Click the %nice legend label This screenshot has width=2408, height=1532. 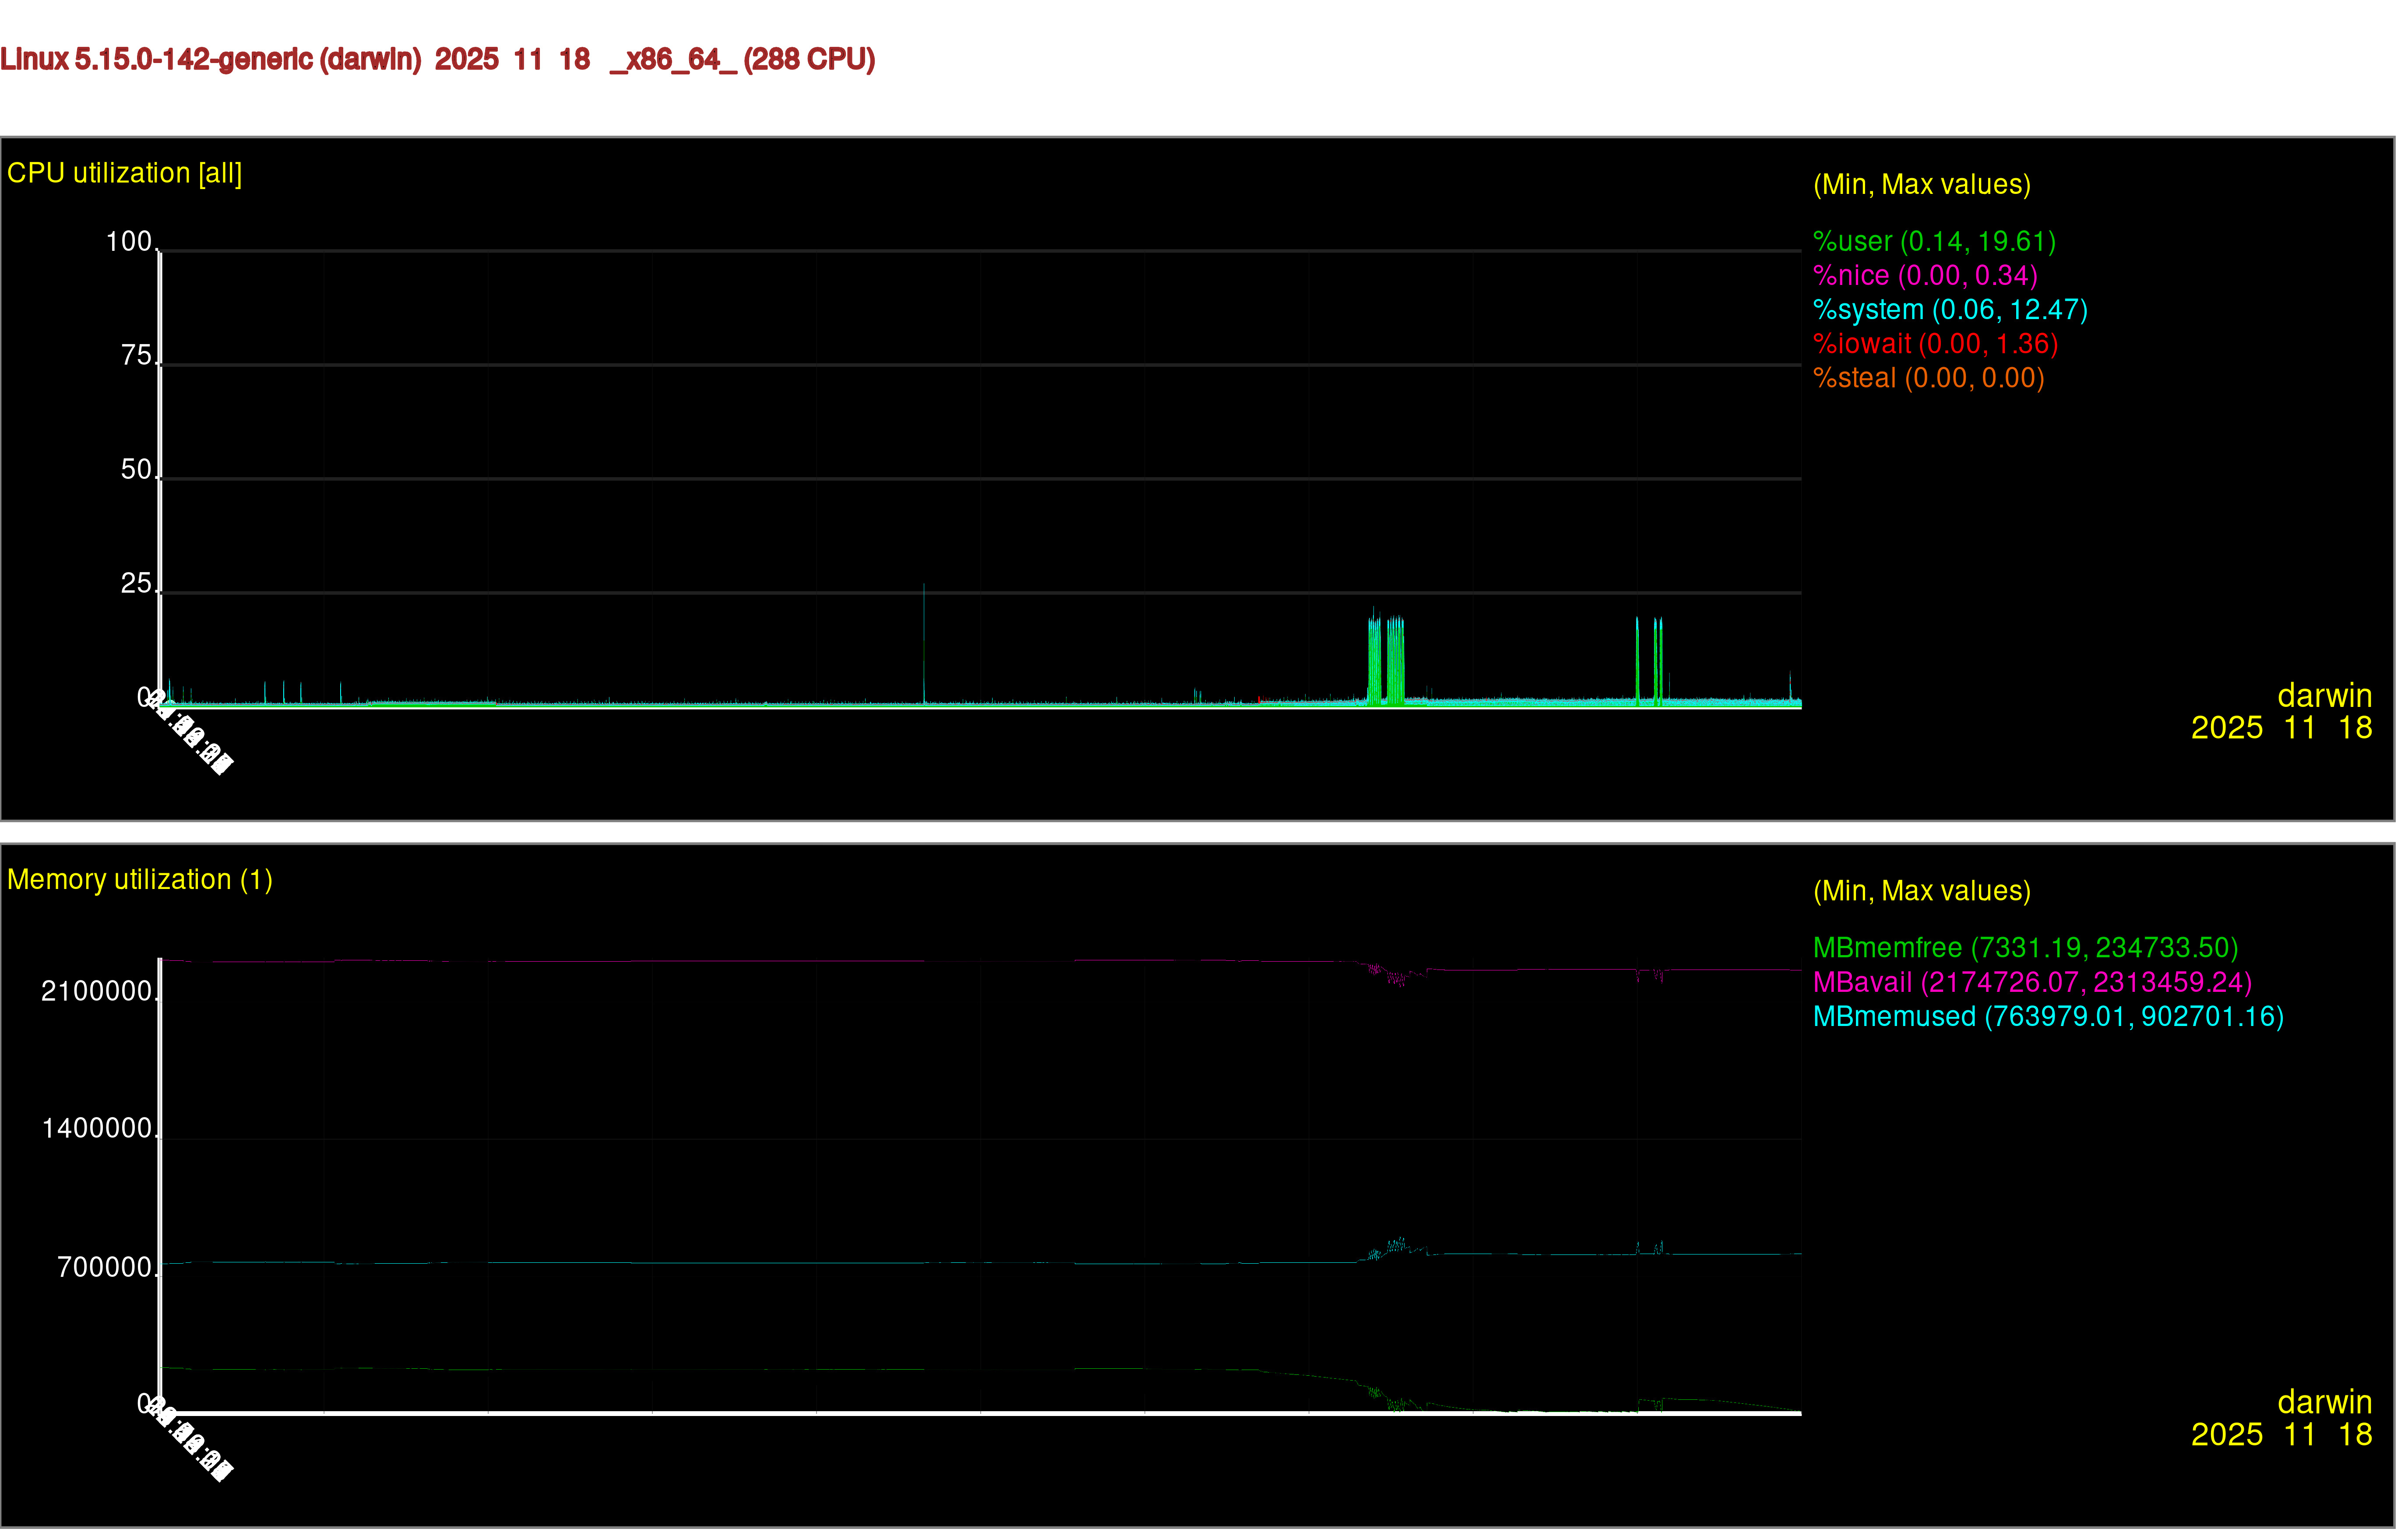1924,276
